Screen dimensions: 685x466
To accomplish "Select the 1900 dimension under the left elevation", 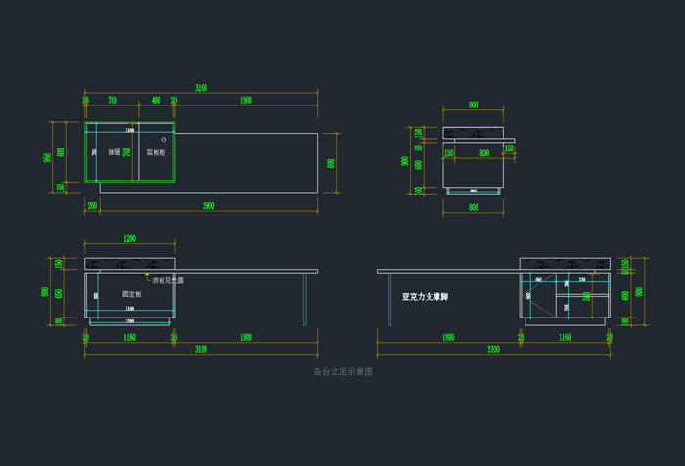I will (x=246, y=337).
